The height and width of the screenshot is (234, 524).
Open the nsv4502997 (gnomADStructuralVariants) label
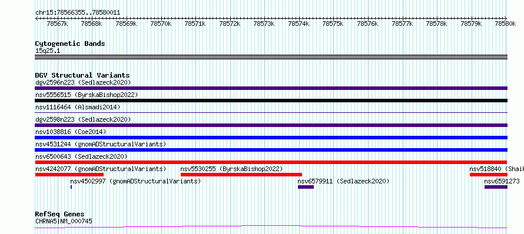(135, 181)
